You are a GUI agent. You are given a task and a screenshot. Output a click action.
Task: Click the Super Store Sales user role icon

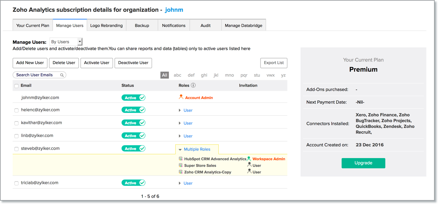249,165
